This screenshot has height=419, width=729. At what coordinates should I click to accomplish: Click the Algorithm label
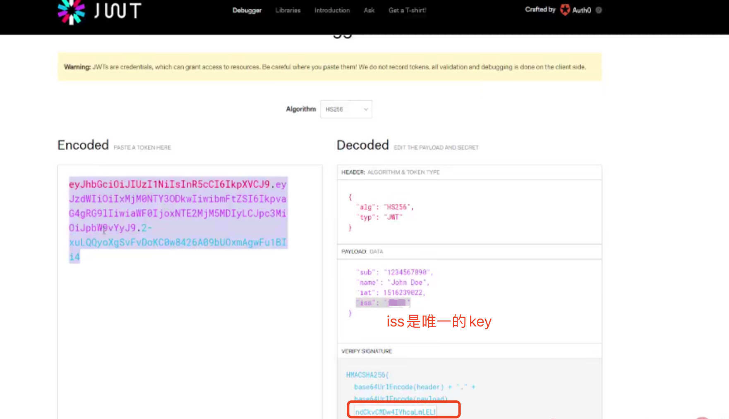[x=301, y=109]
